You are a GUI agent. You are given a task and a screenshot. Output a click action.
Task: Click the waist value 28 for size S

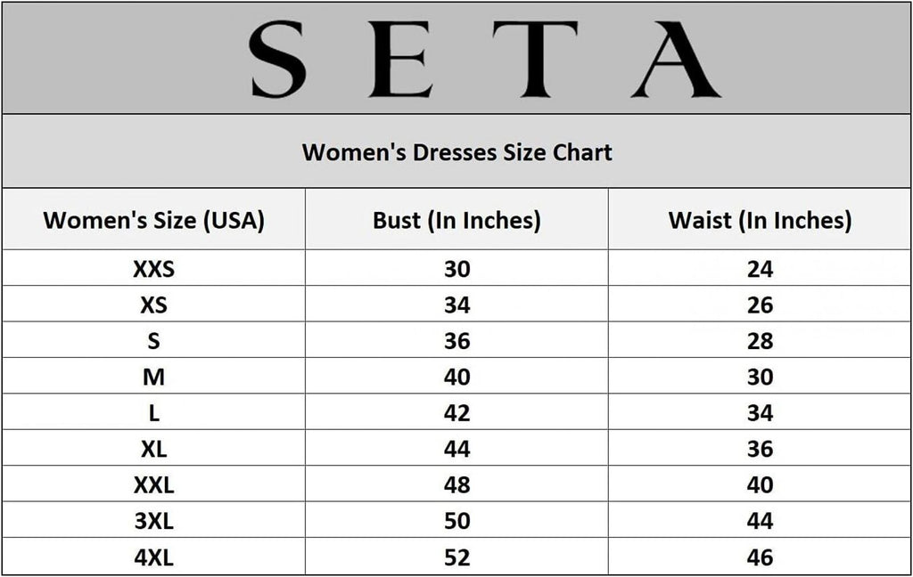click(760, 341)
